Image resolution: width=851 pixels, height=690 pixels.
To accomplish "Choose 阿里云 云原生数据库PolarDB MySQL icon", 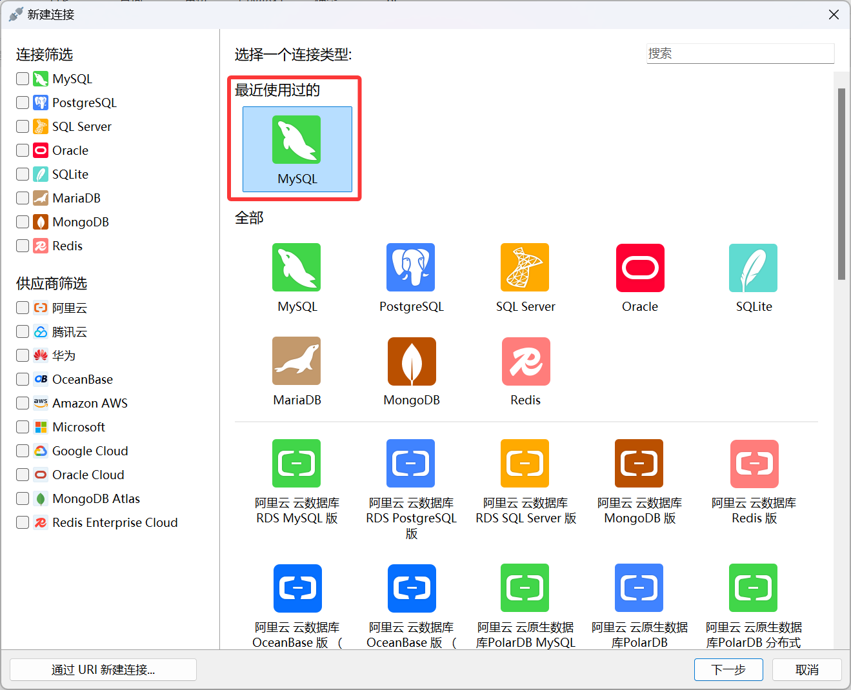I will coord(525,587).
